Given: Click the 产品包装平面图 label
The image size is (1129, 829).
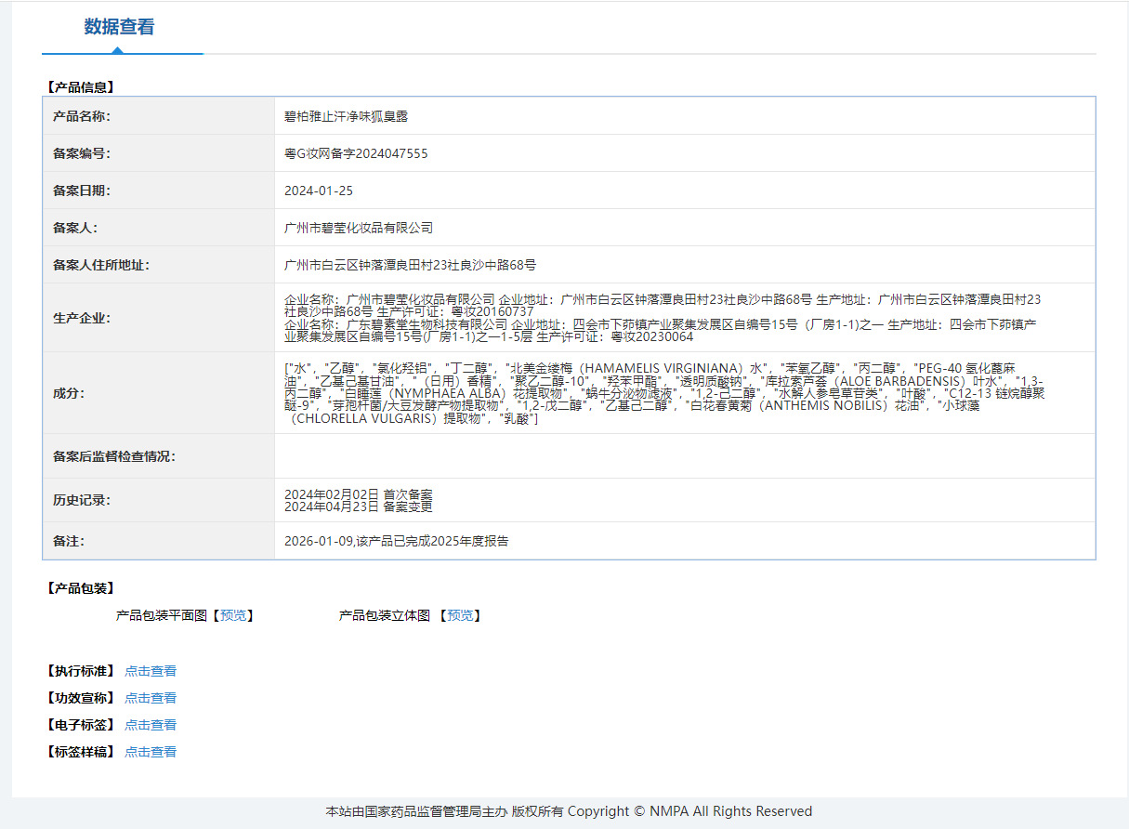Looking at the screenshot, I should tap(162, 615).
